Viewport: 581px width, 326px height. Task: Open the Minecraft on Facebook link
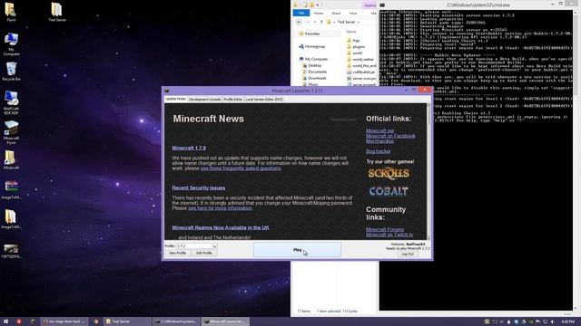coord(390,136)
